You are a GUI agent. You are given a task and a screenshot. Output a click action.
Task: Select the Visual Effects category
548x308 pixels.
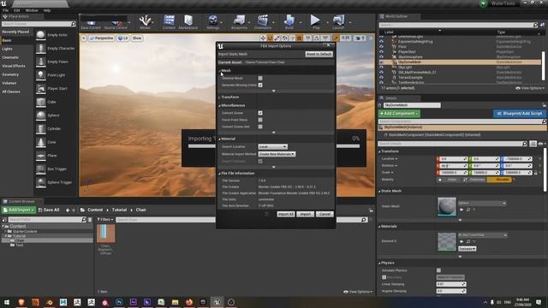pyautogui.click(x=14, y=66)
